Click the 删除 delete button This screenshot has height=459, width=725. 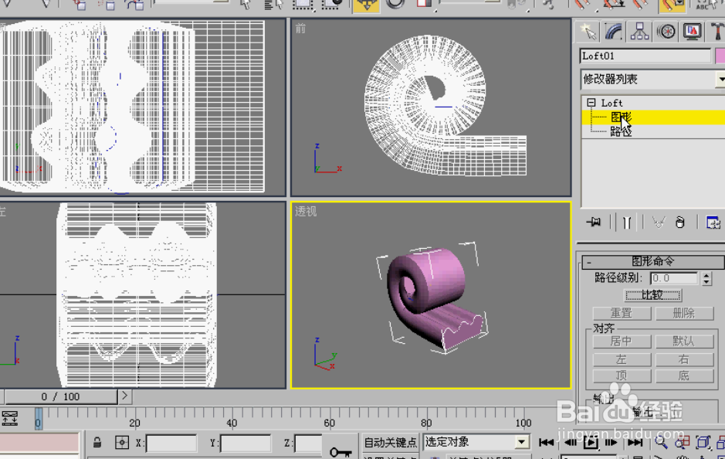click(x=683, y=313)
